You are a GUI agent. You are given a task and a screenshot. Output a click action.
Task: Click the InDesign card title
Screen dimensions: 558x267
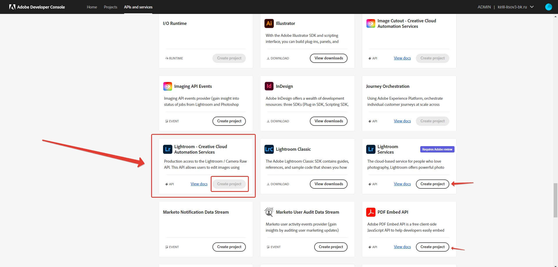(284, 86)
